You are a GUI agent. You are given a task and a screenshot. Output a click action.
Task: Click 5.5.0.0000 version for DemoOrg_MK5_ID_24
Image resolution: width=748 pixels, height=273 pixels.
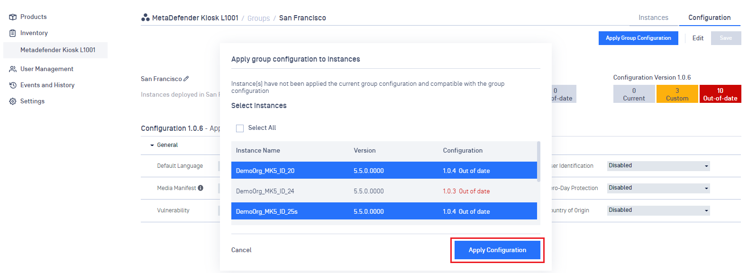point(369,191)
